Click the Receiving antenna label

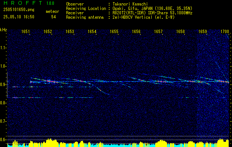click(85, 17)
